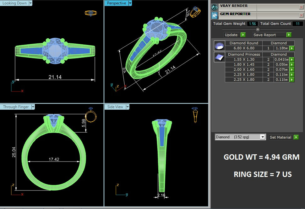Image resolution: width=305 pixels, height=209 pixels.
Task: Click green arrow next to Update
Action: click(243, 35)
